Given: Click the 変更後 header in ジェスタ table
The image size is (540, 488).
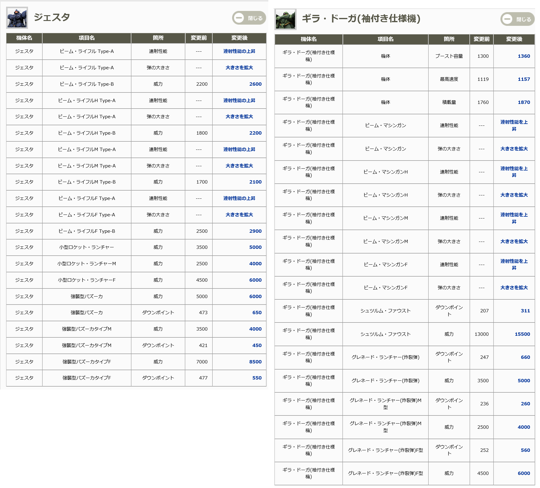Looking at the screenshot, I should tap(239, 38).
